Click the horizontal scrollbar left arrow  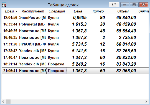(3, 101)
